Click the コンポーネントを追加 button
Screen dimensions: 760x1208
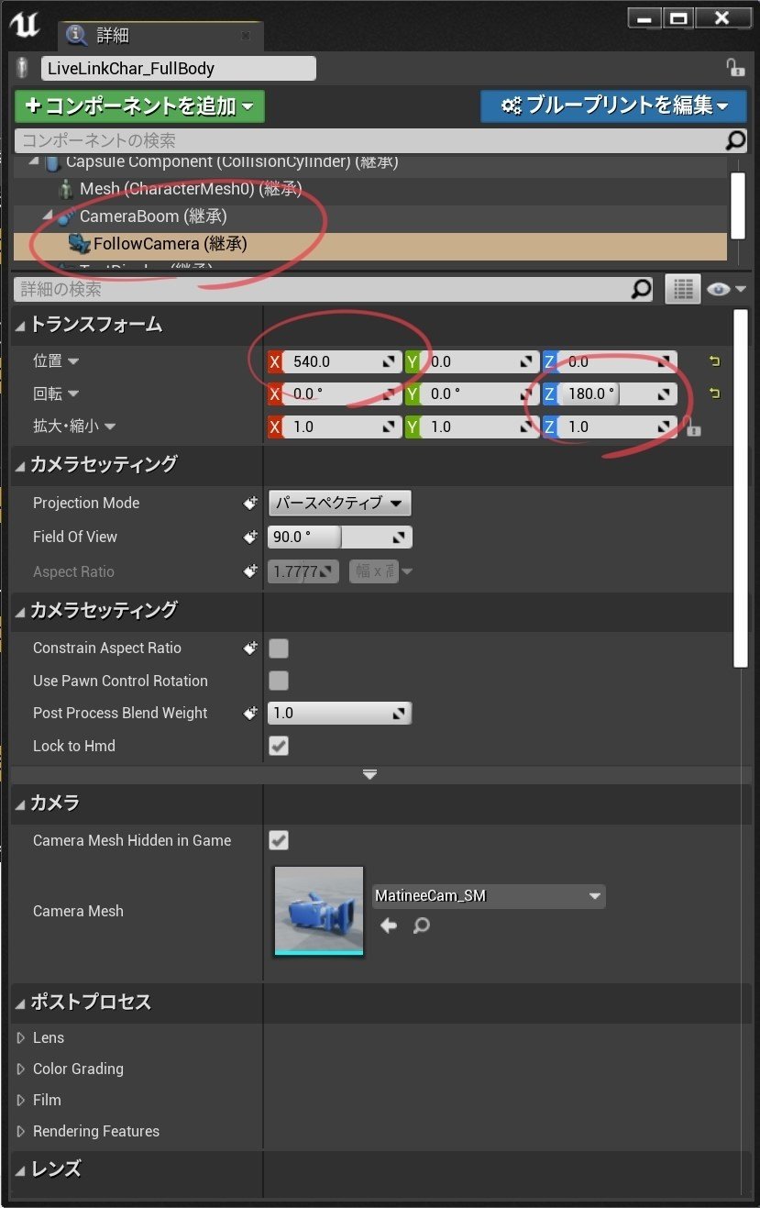[x=138, y=106]
